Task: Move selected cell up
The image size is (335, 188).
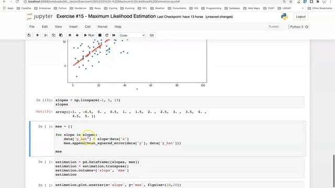Action: (70, 35)
